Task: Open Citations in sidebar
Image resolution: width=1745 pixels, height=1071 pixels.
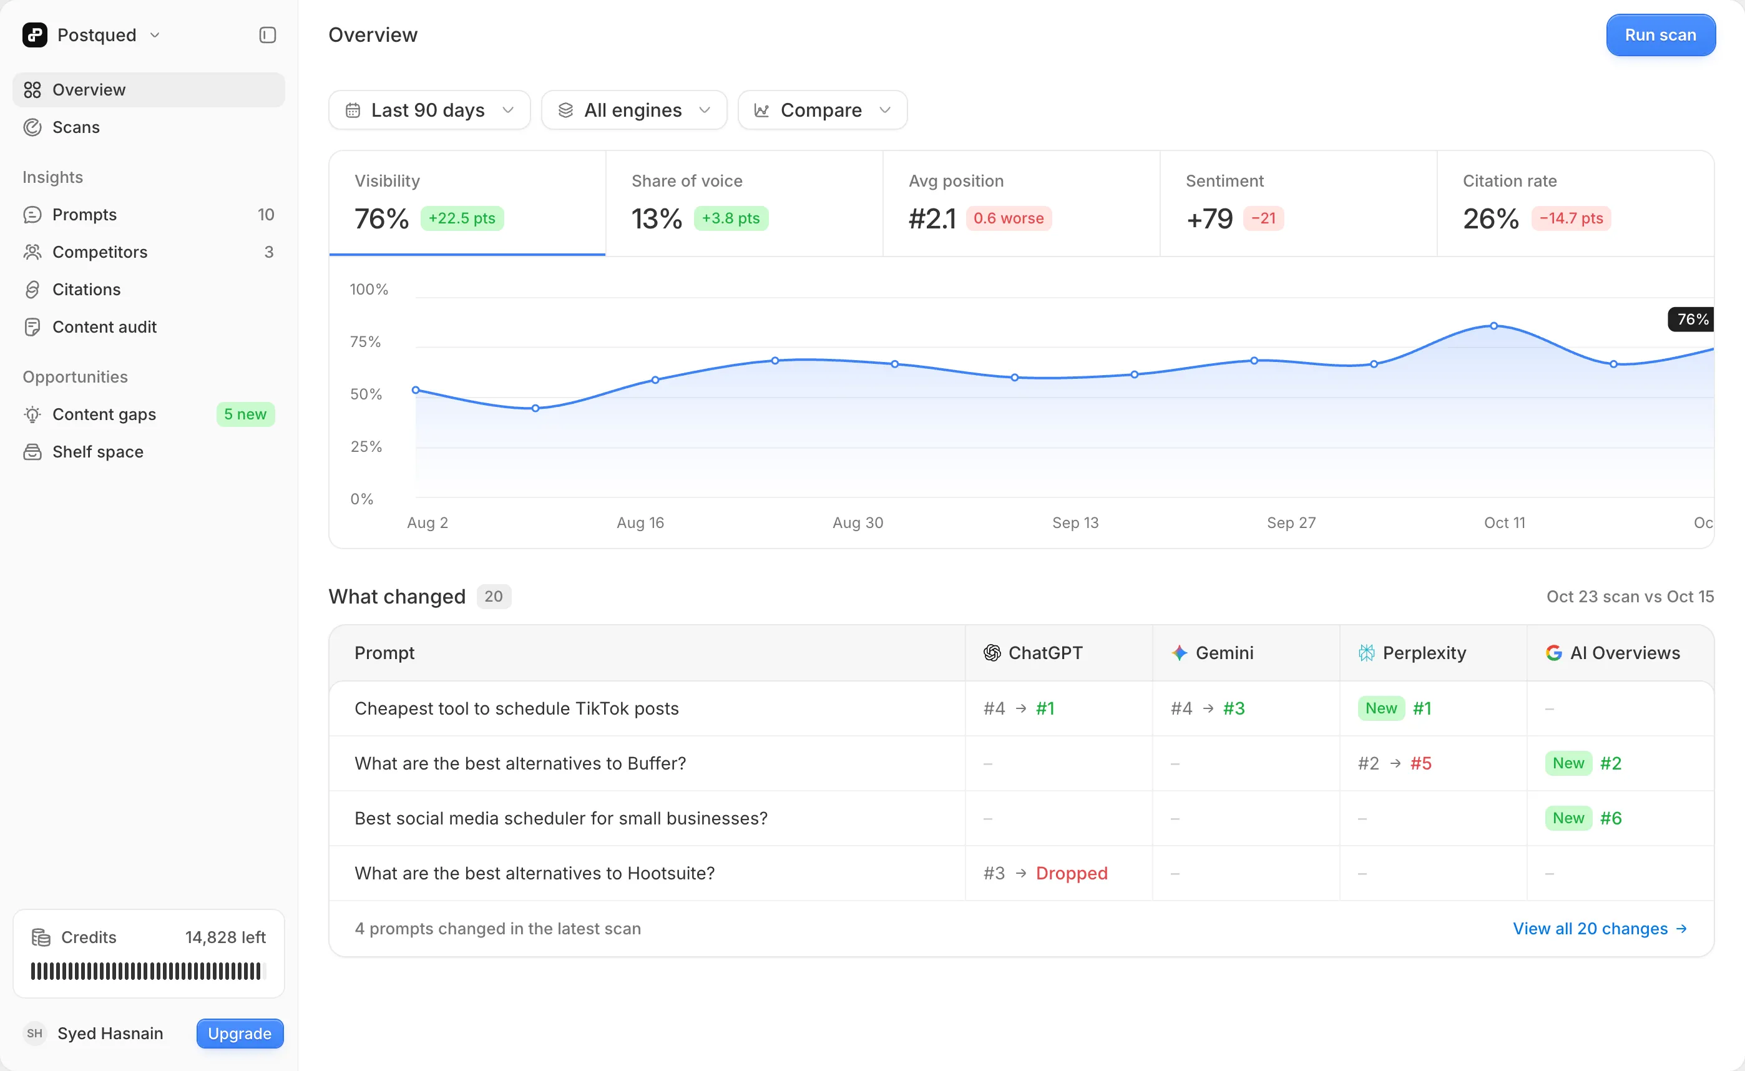Action: pyautogui.click(x=149, y=290)
